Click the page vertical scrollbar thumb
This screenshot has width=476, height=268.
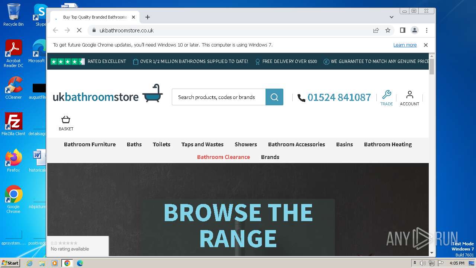(432, 67)
